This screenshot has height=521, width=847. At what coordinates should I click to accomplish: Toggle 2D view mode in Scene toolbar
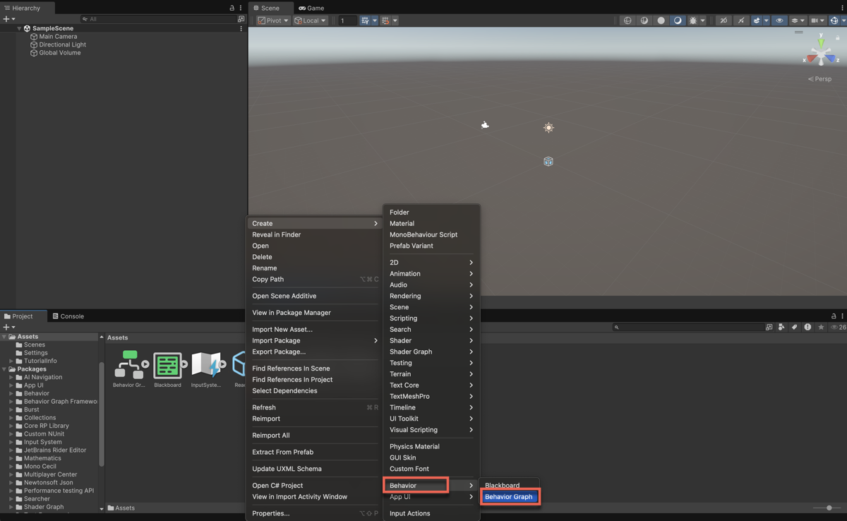pyautogui.click(x=723, y=20)
